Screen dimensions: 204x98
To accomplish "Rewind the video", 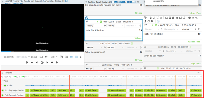I will (x=32, y=62).
